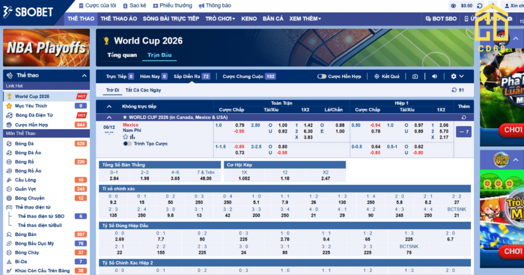524x275 pixels.
Task: Open Mexico match statistics chart icon
Action: (133, 137)
